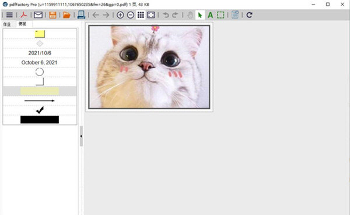Select the black redaction rectangle
Viewport: 350px width, 215px height.
coord(40,119)
